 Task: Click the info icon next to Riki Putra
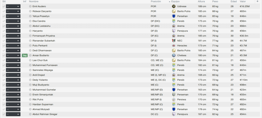tap(30, 100)
